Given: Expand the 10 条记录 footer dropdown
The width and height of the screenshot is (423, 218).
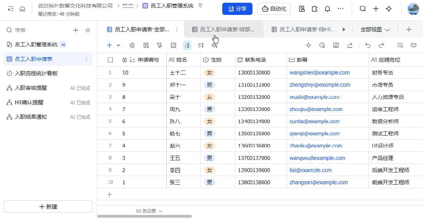Looking at the screenshot, I should point(149,211).
